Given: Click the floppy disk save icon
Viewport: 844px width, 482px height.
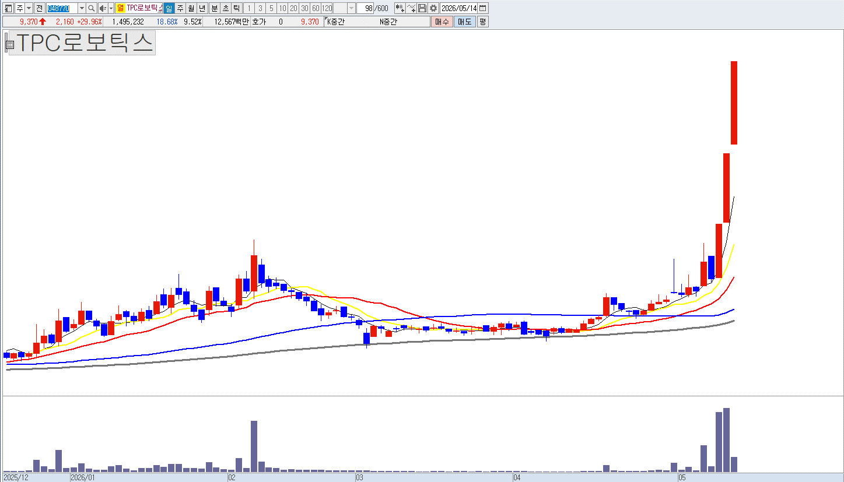Looking at the screenshot, I should [422, 8].
